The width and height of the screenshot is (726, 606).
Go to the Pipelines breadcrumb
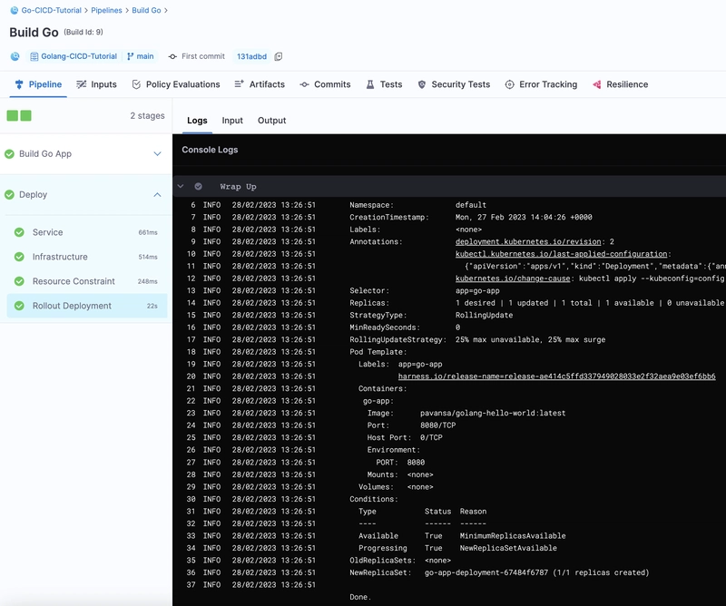tap(106, 10)
